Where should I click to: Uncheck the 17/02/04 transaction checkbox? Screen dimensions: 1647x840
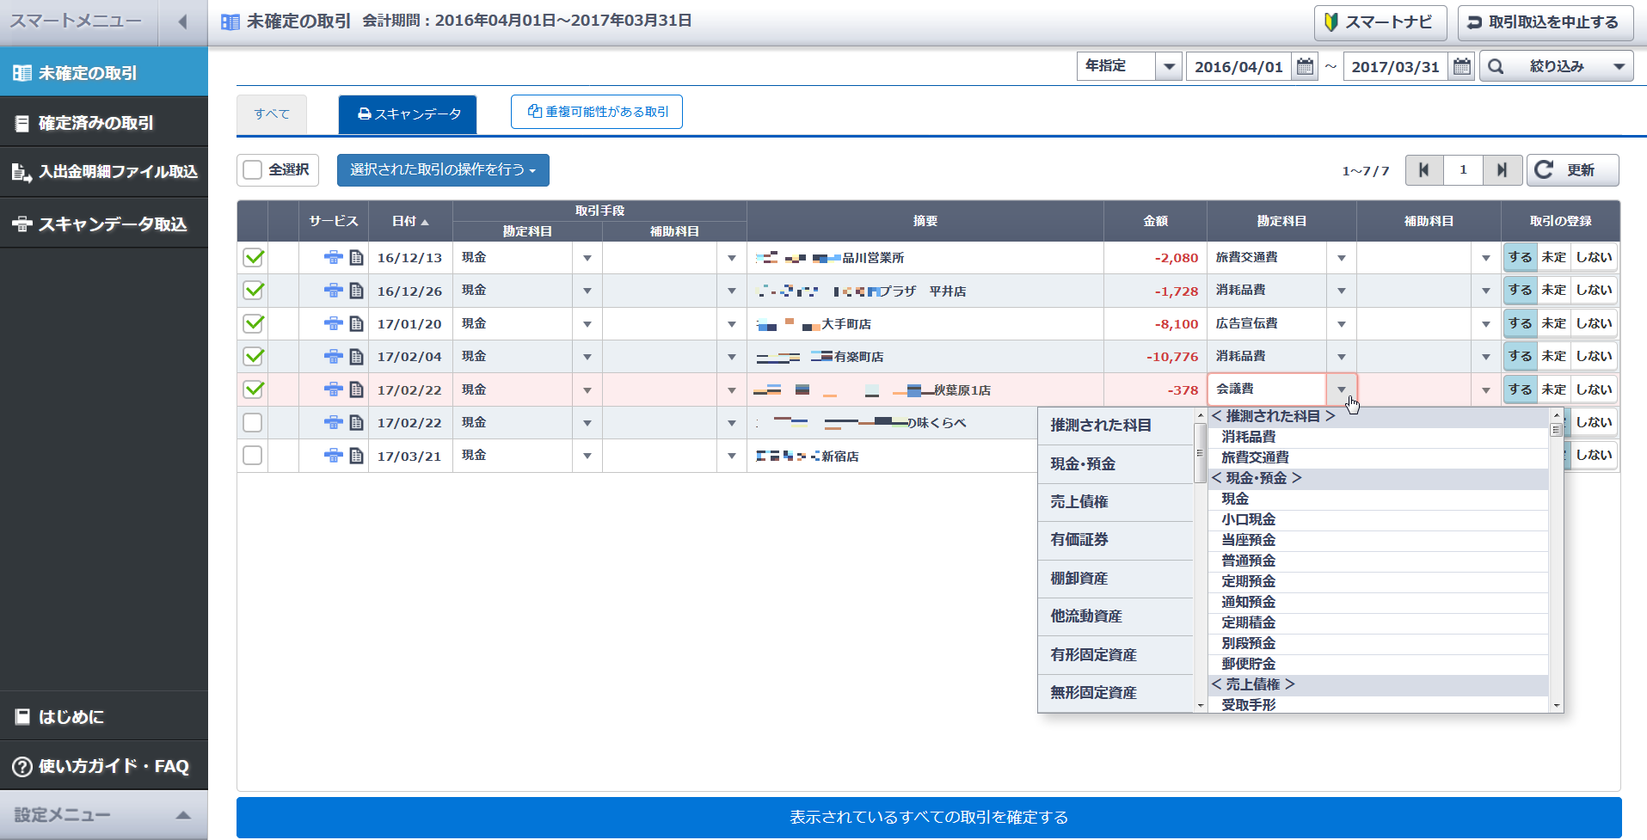pyautogui.click(x=253, y=356)
